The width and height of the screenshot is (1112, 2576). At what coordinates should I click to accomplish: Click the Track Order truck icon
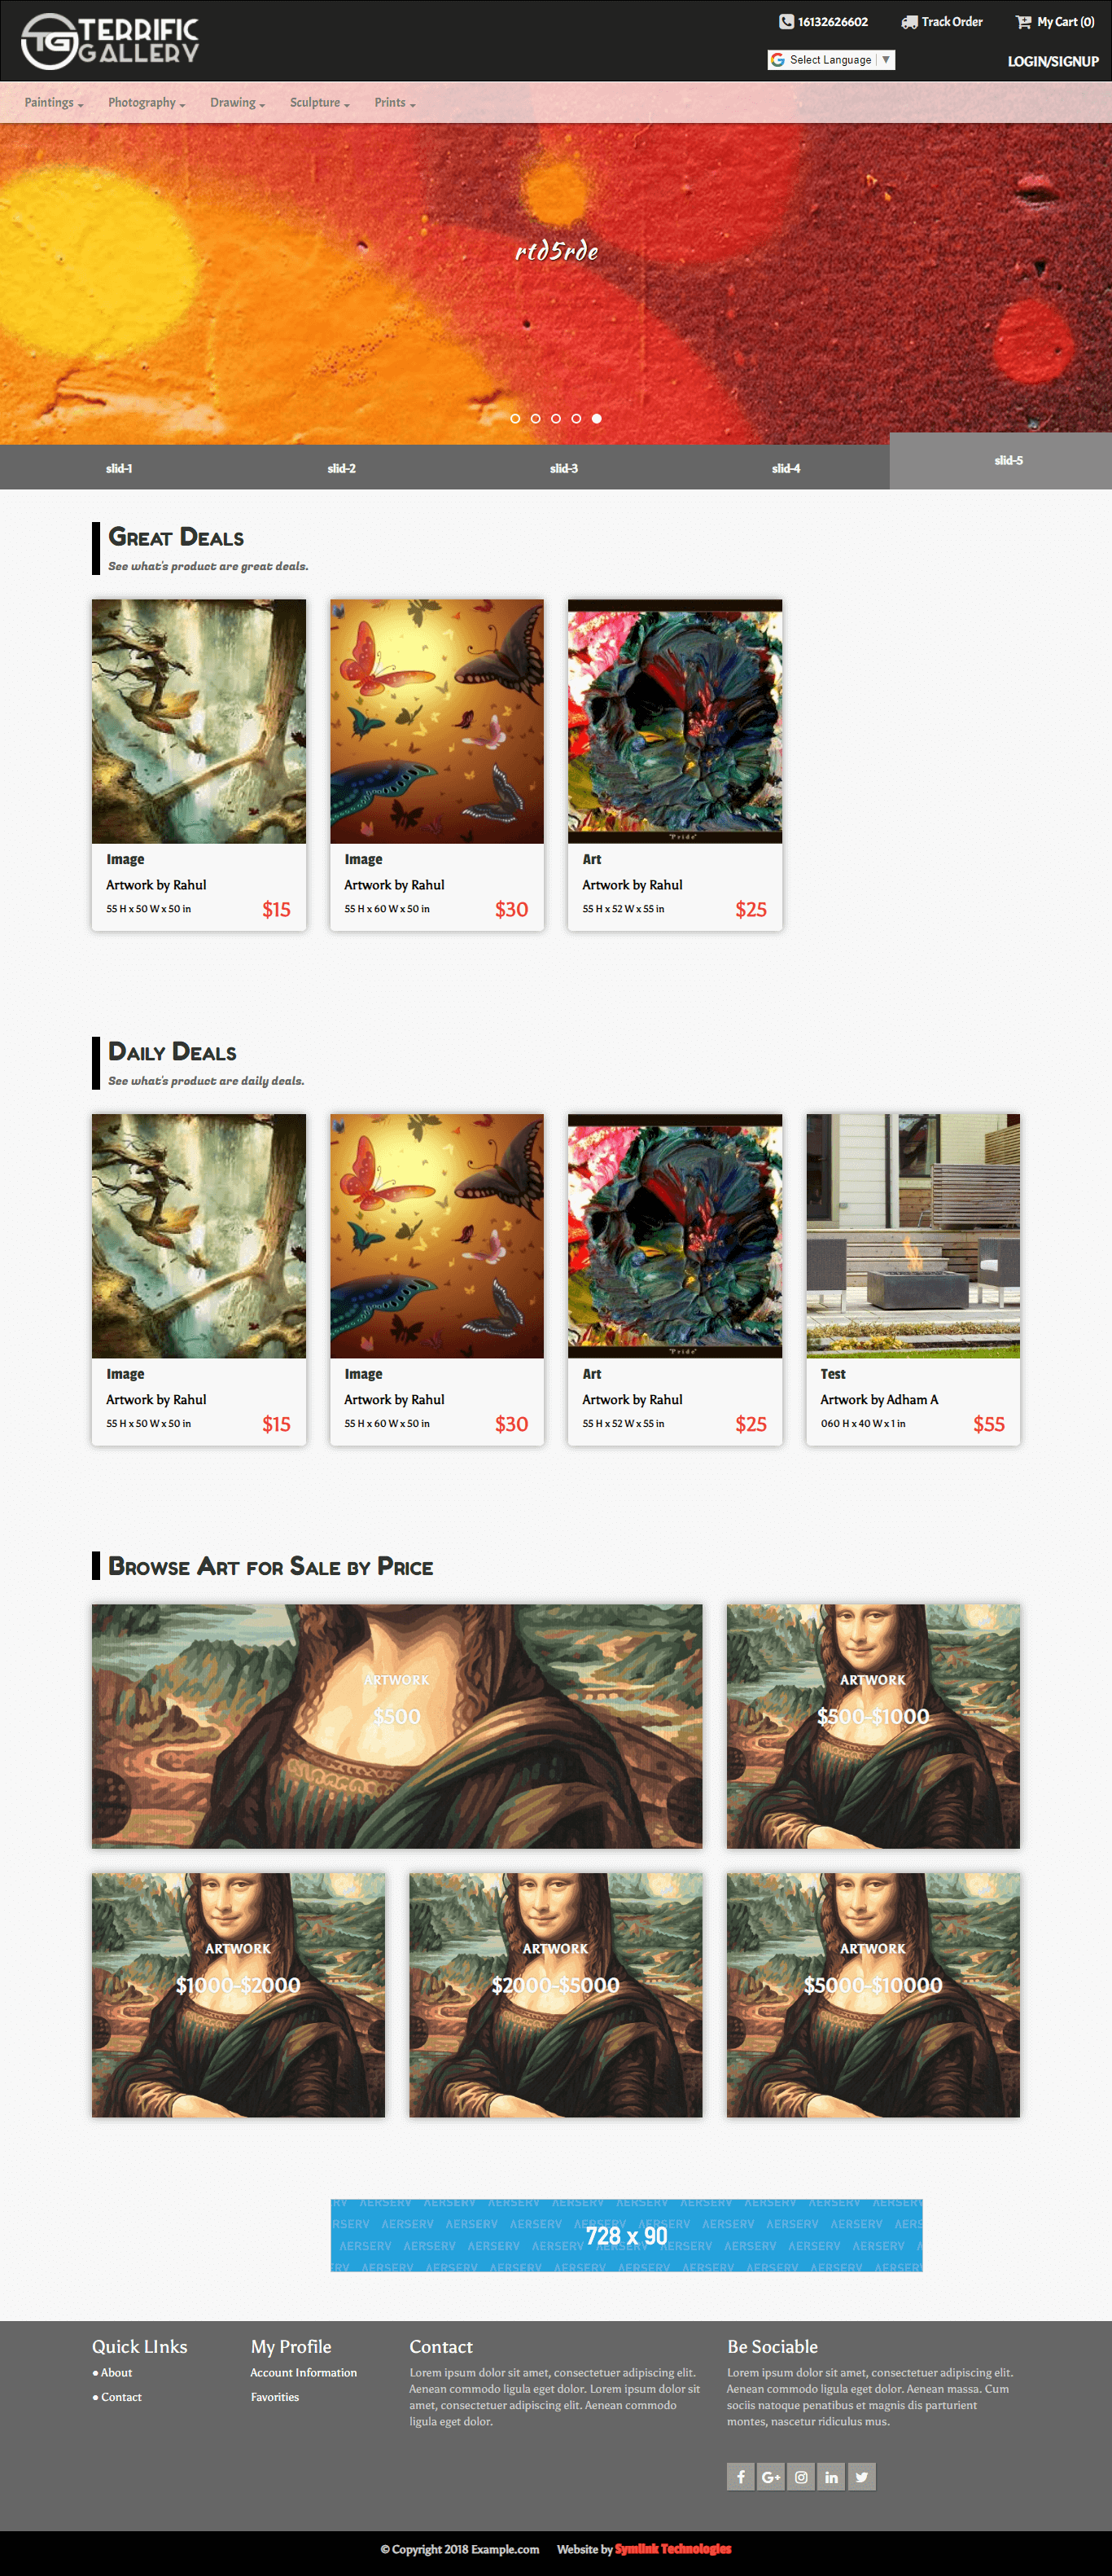pyautogui.click(x=909, y=21)
